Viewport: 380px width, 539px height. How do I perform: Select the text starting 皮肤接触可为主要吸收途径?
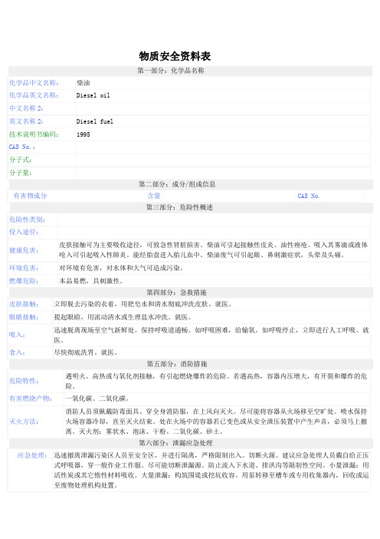point(213,250)
